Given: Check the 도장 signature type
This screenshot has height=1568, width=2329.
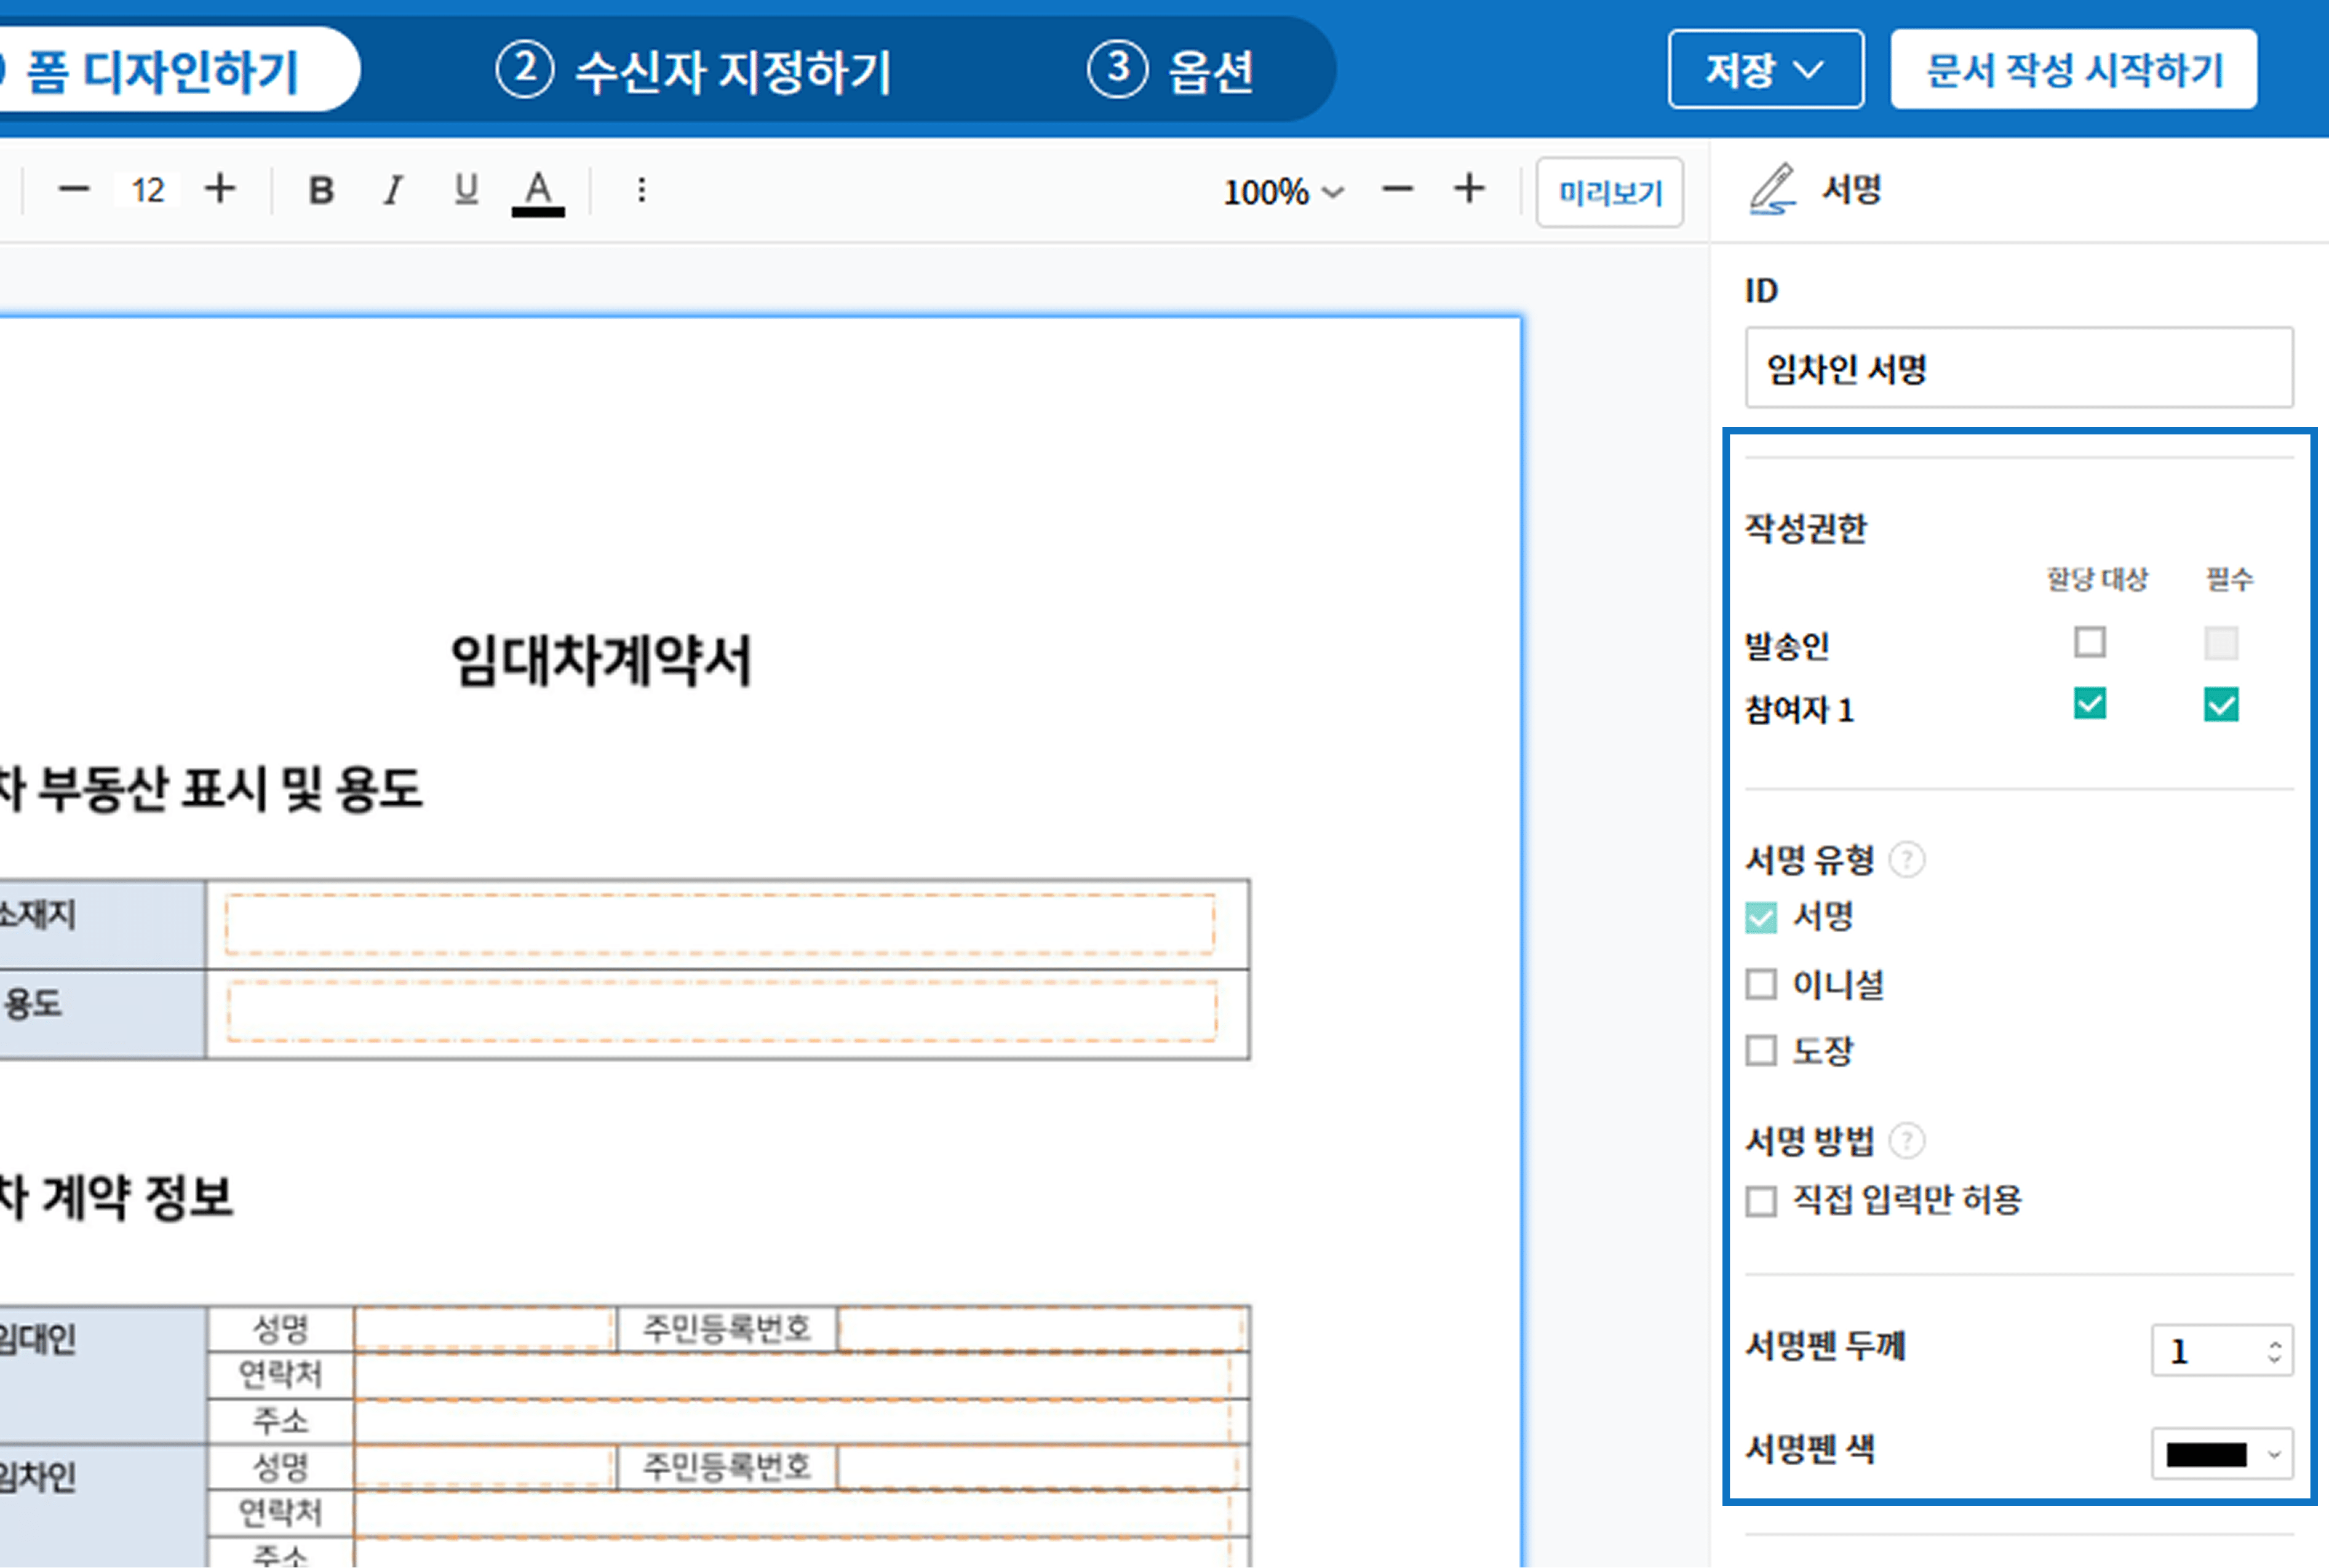Looking at the screenshot, I should pyautogui.click(x=1761, y=1051).
